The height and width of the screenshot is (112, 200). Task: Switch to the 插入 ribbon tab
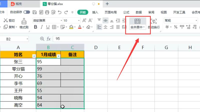click(x=95, y=12)
